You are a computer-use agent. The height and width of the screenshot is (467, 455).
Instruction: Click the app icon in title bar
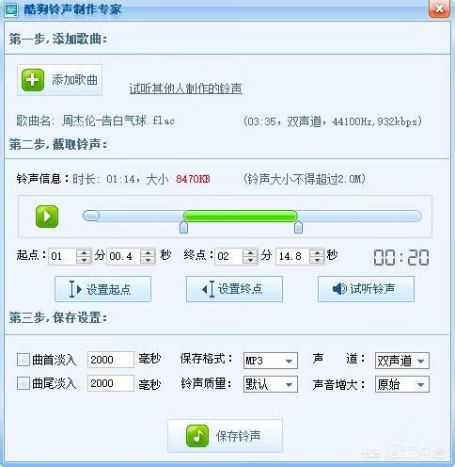coord(10,9)
